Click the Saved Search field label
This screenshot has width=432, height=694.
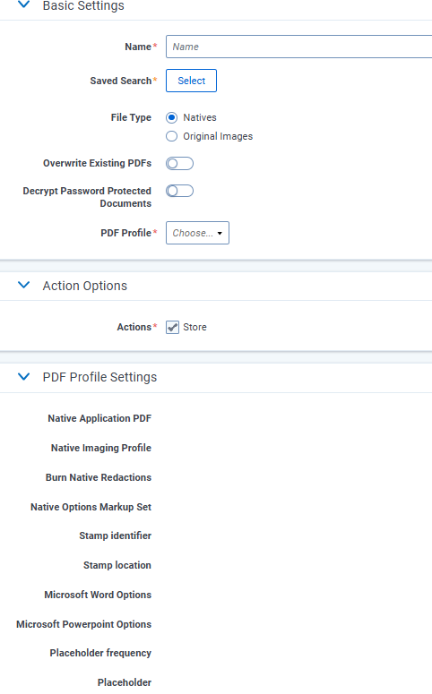pos(120,81)
